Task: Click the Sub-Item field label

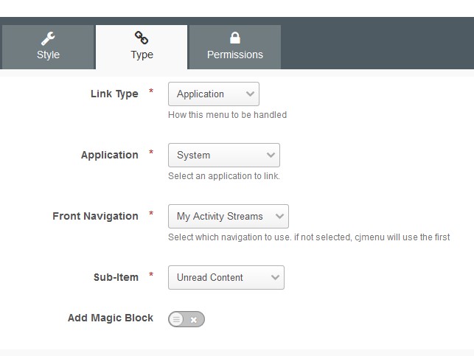Action: (116, 277)
